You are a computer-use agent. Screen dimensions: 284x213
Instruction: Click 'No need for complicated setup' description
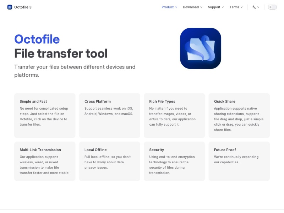pyautogui.click(x=44, y=116)
